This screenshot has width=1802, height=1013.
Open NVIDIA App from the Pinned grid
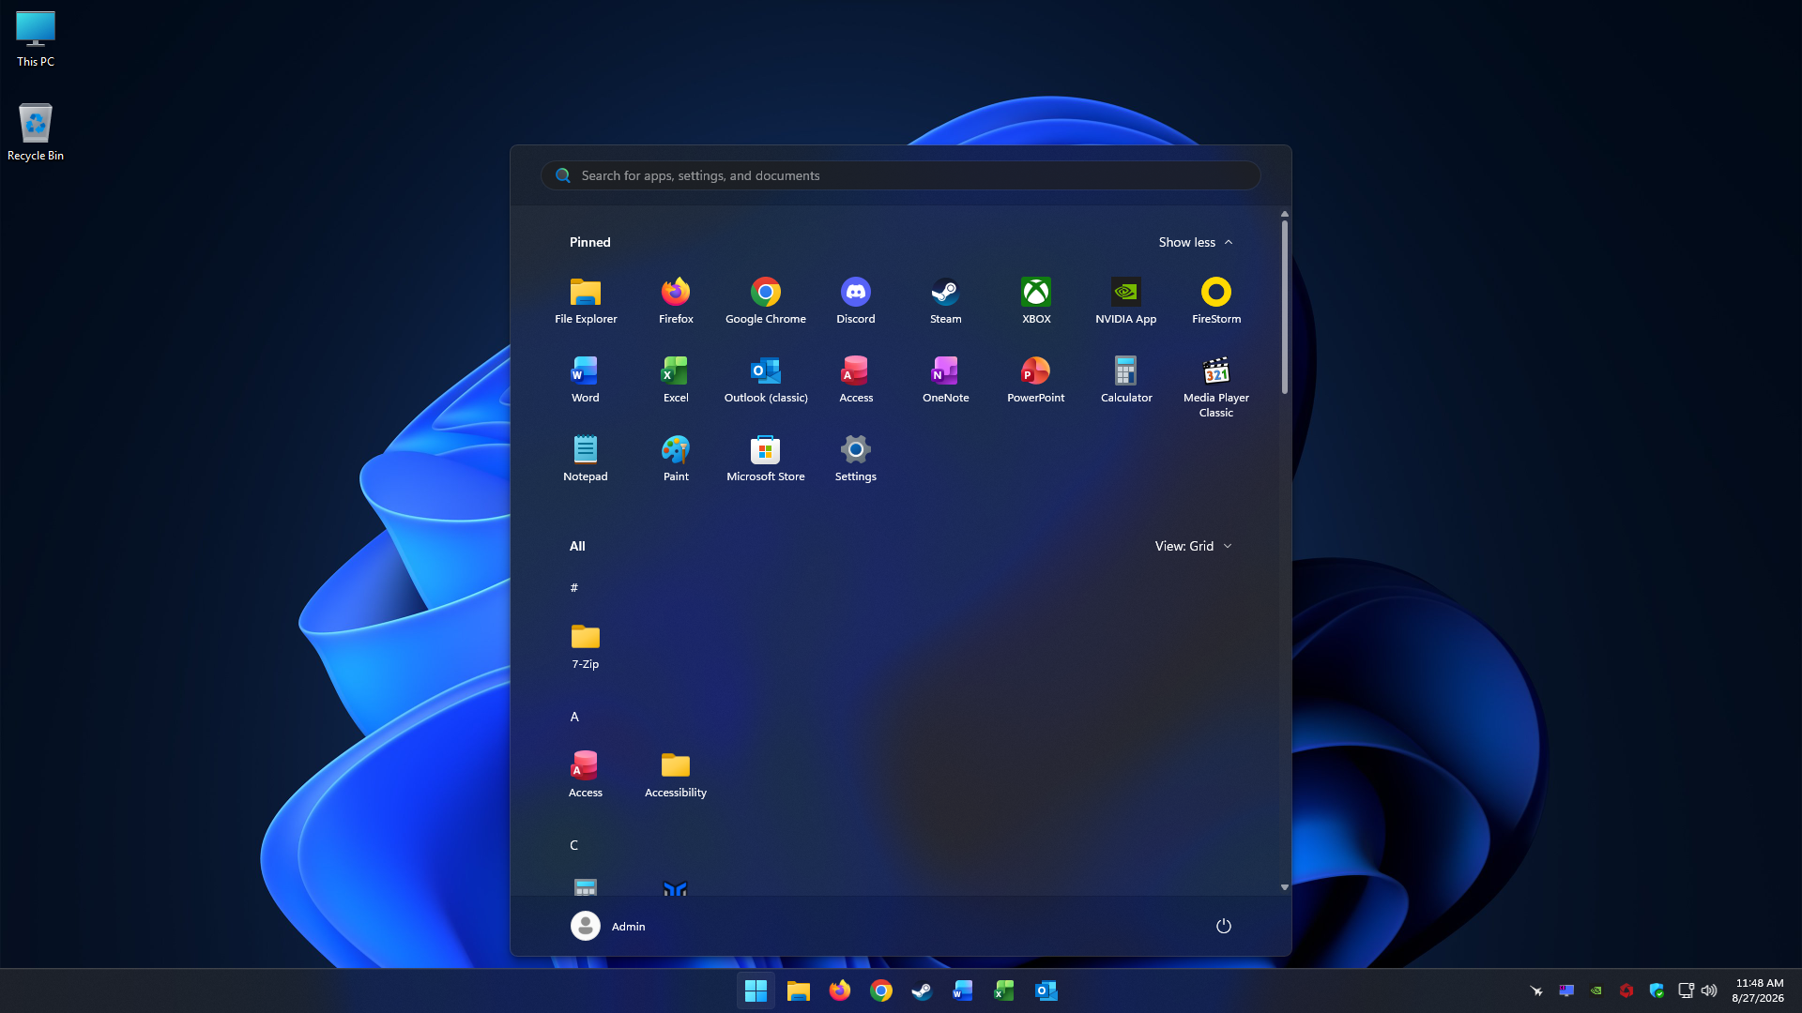(1126, 301)
